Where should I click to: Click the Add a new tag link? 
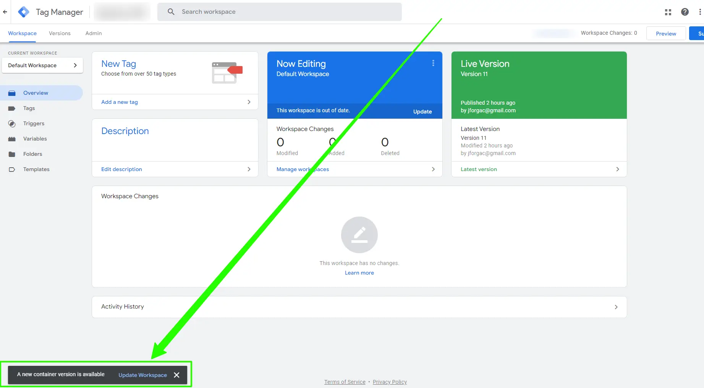click(120, 102)
